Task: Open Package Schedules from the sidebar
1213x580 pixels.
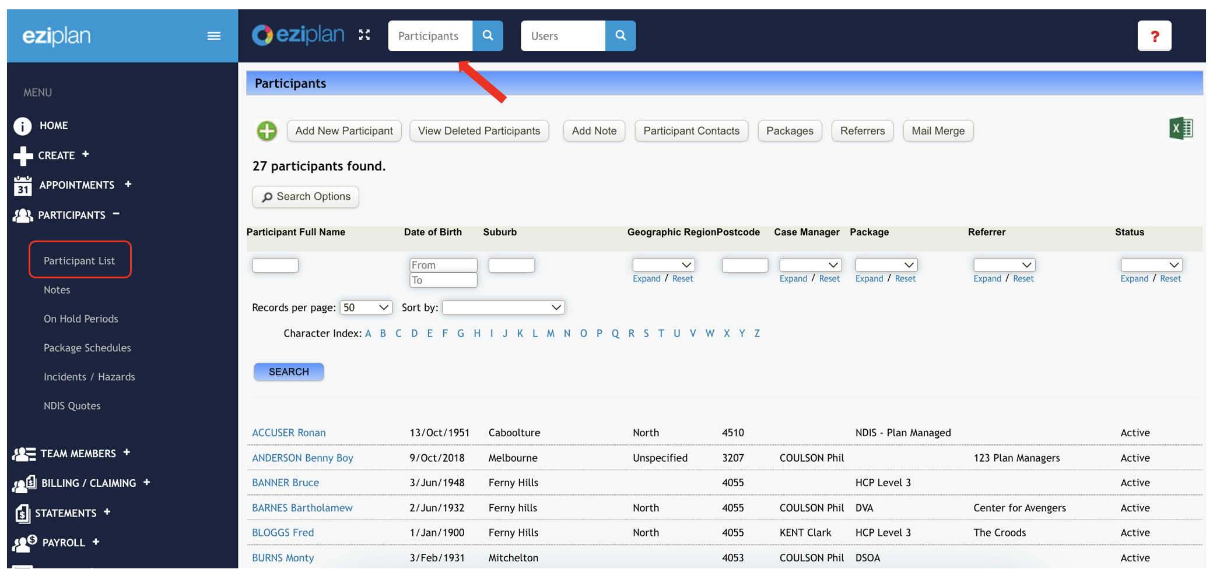Action: pyautogui.click(x=87, y=348)
